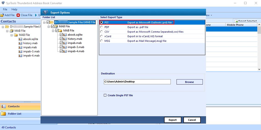This screenshot has width=261, height=130.
Task: Select the vCard export type radio button
Action: pyautogui.click(x=102, y=36)
